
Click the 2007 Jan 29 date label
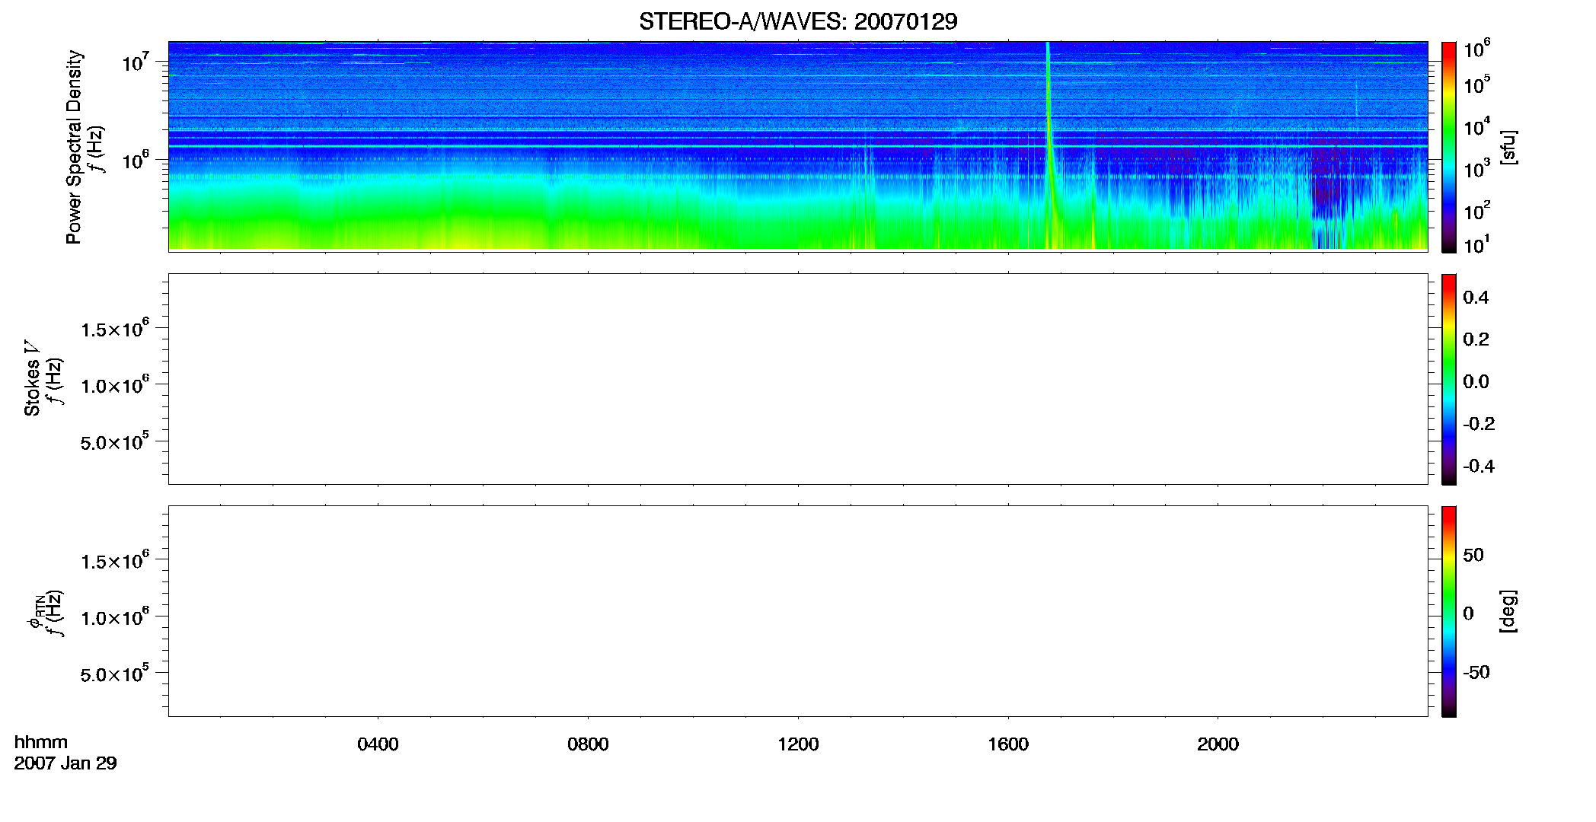click(65, 763)
